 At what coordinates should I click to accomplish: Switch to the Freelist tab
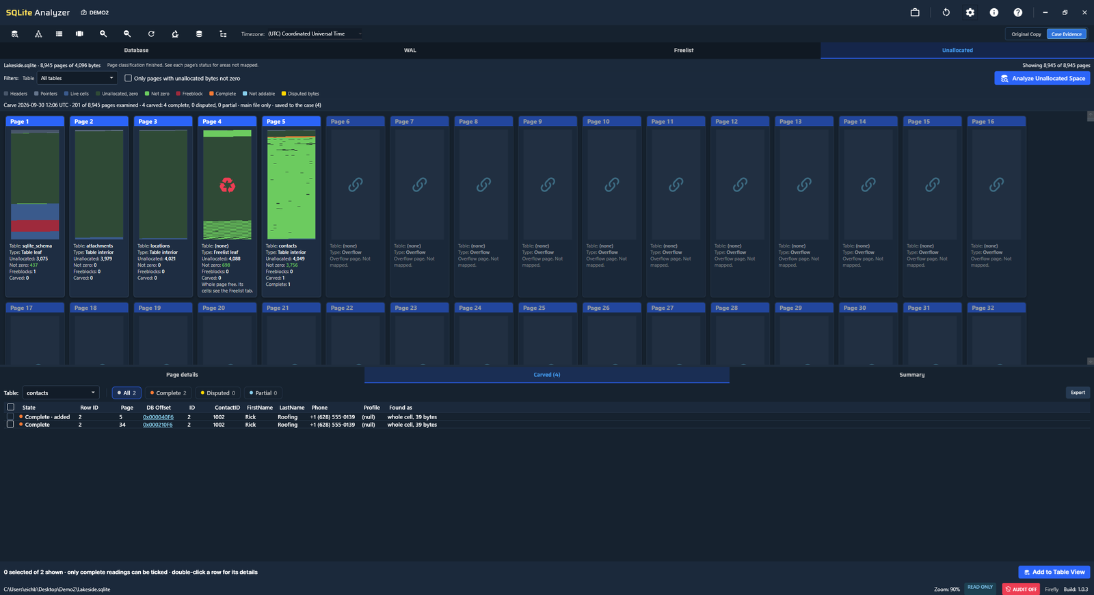[684, 50]
